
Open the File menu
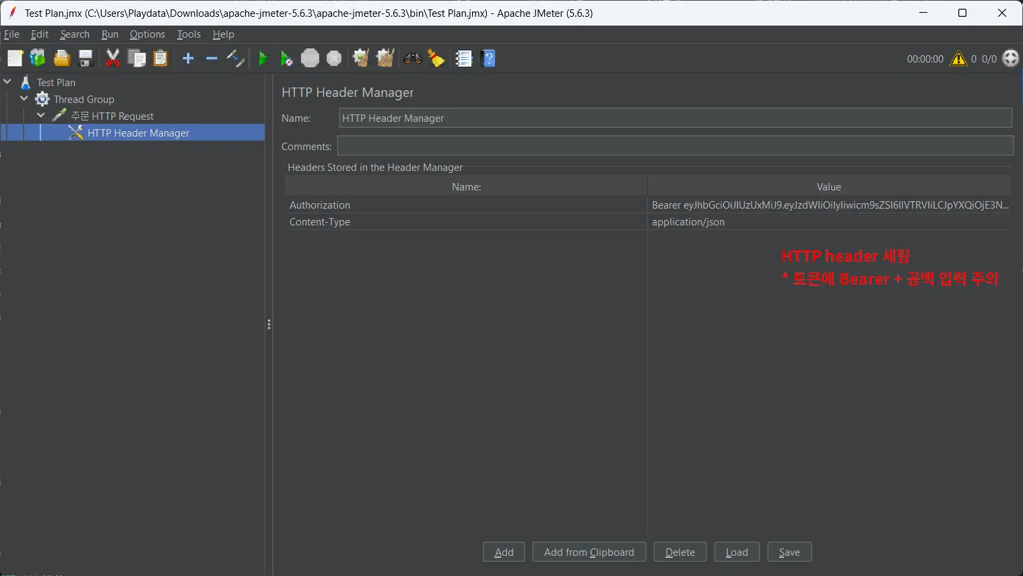(x=11, y=34)
